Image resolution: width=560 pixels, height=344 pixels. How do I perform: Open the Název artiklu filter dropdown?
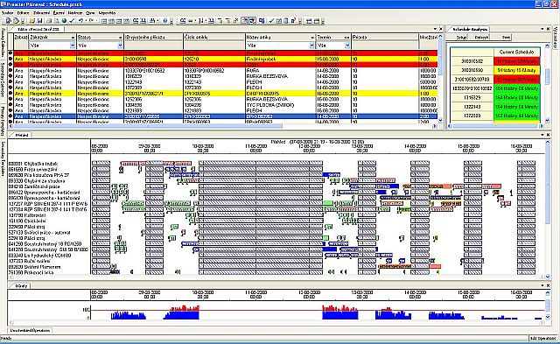coord(311,46)
